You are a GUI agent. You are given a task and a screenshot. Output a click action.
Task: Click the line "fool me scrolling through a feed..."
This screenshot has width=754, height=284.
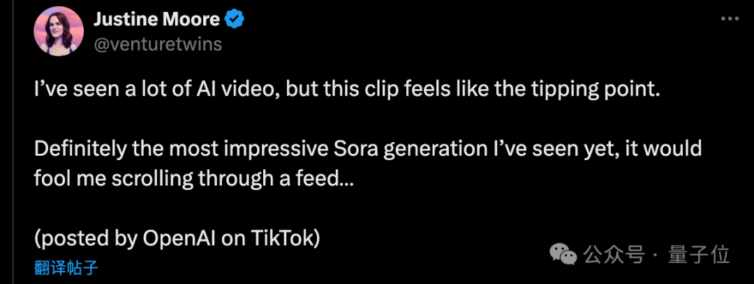[x=195, y=178]
